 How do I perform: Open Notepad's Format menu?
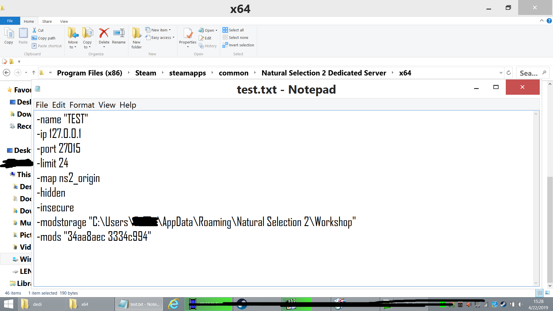point(82,105)
